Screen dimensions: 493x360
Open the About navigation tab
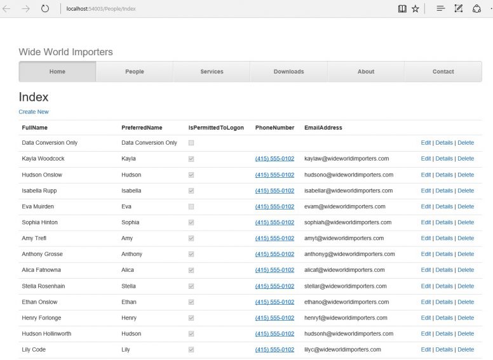366,72
